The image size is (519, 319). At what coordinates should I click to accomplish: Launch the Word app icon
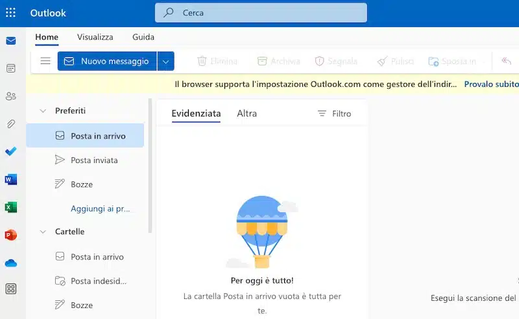(x=11, y=180)
